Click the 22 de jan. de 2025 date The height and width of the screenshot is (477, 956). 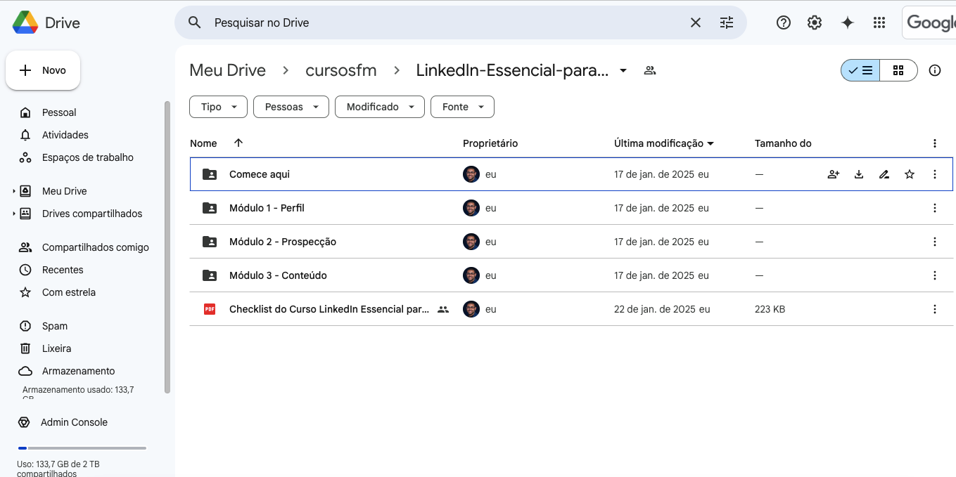click(654, 309)
